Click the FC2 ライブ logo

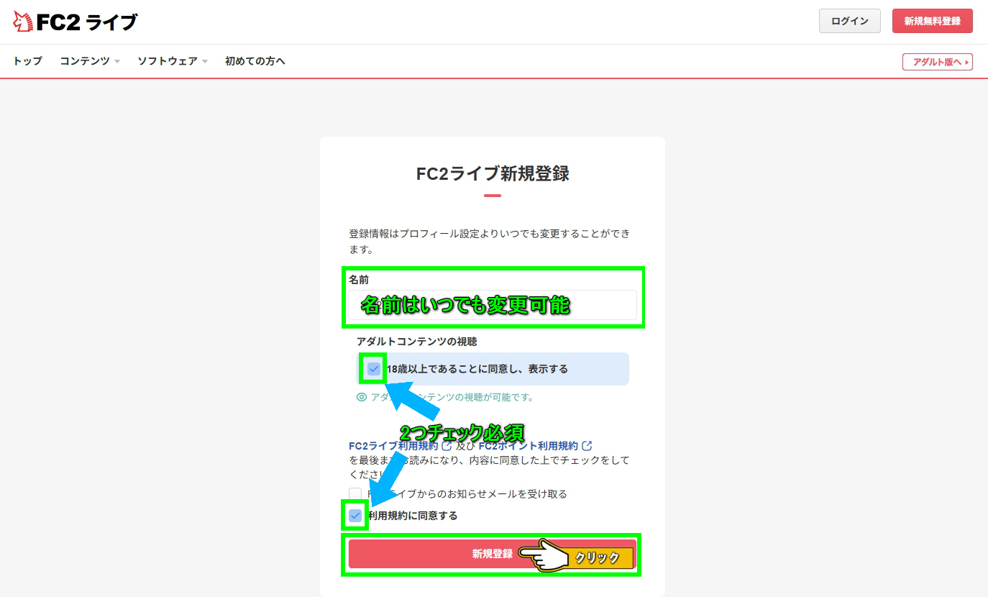tap(76, 22)
